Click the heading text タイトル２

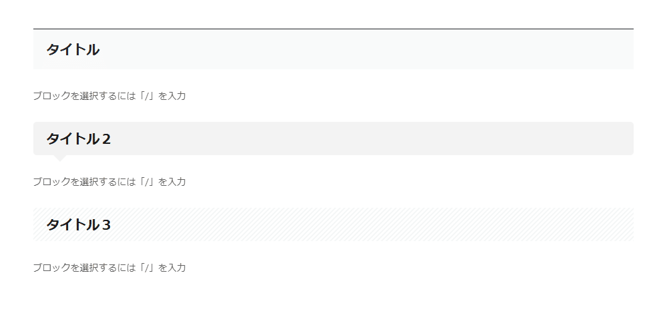(x=78, y=139)
